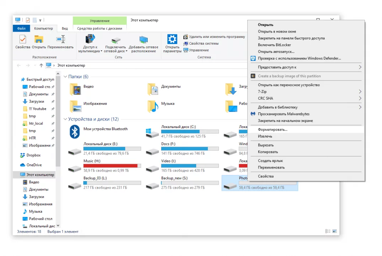Open OneDrive in the navigation pane
Image resolution: width=382 pixels, height=256 pixels.
(23, 165)
